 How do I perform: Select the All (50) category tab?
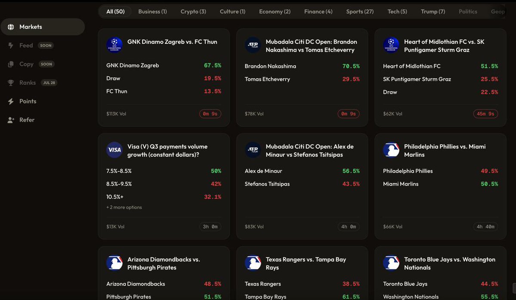click(115, 12)
